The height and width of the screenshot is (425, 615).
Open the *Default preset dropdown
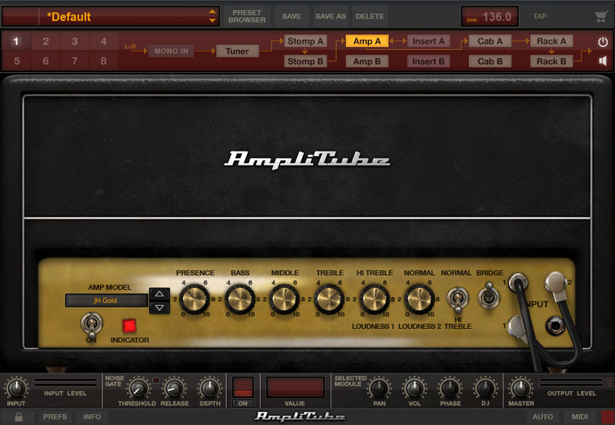point(110,16)
